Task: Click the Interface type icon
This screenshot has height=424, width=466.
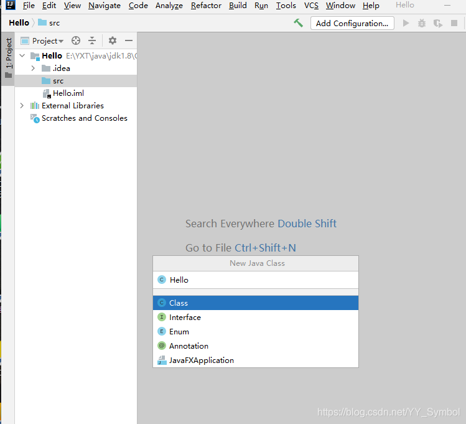Action: point(161,317)
